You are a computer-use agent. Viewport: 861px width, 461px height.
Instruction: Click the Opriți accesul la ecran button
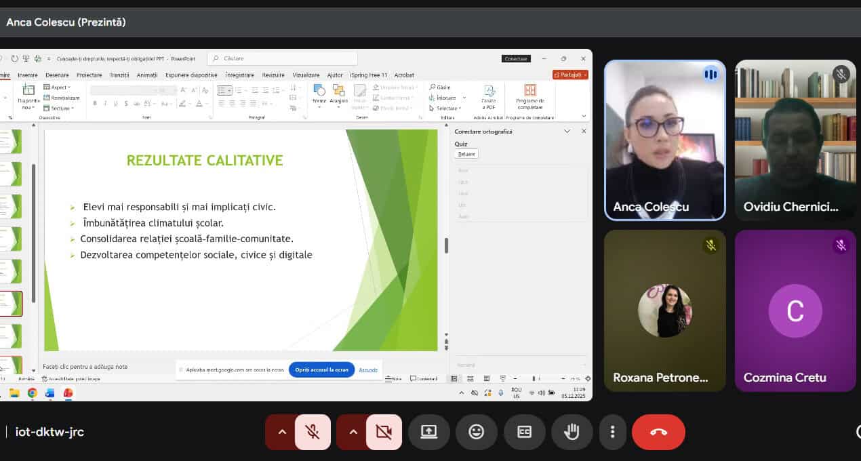click(x=321, y=369)
